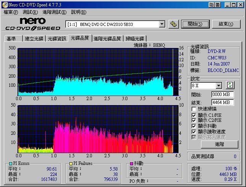Click the 開始(S) start button
This screenshot has width=246, height=187.
[x=195, y=24]
